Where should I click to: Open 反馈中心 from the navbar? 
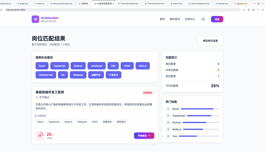pyautogui.click(x=190, y=19)
